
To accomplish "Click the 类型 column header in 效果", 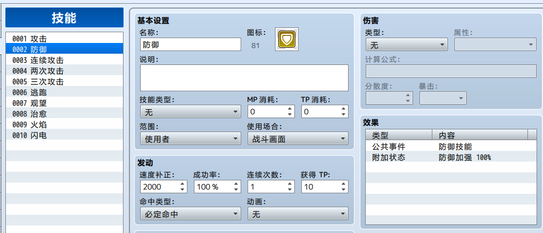I will click(x=399, y=135).
